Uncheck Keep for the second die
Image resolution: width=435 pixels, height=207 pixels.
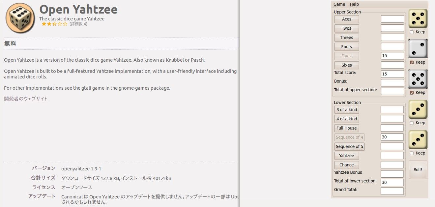pyautogui.click(x=412, y=62)
